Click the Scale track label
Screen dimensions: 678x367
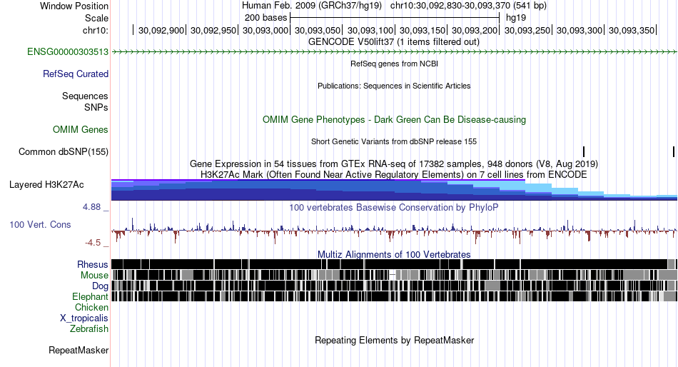click(96, 18)
